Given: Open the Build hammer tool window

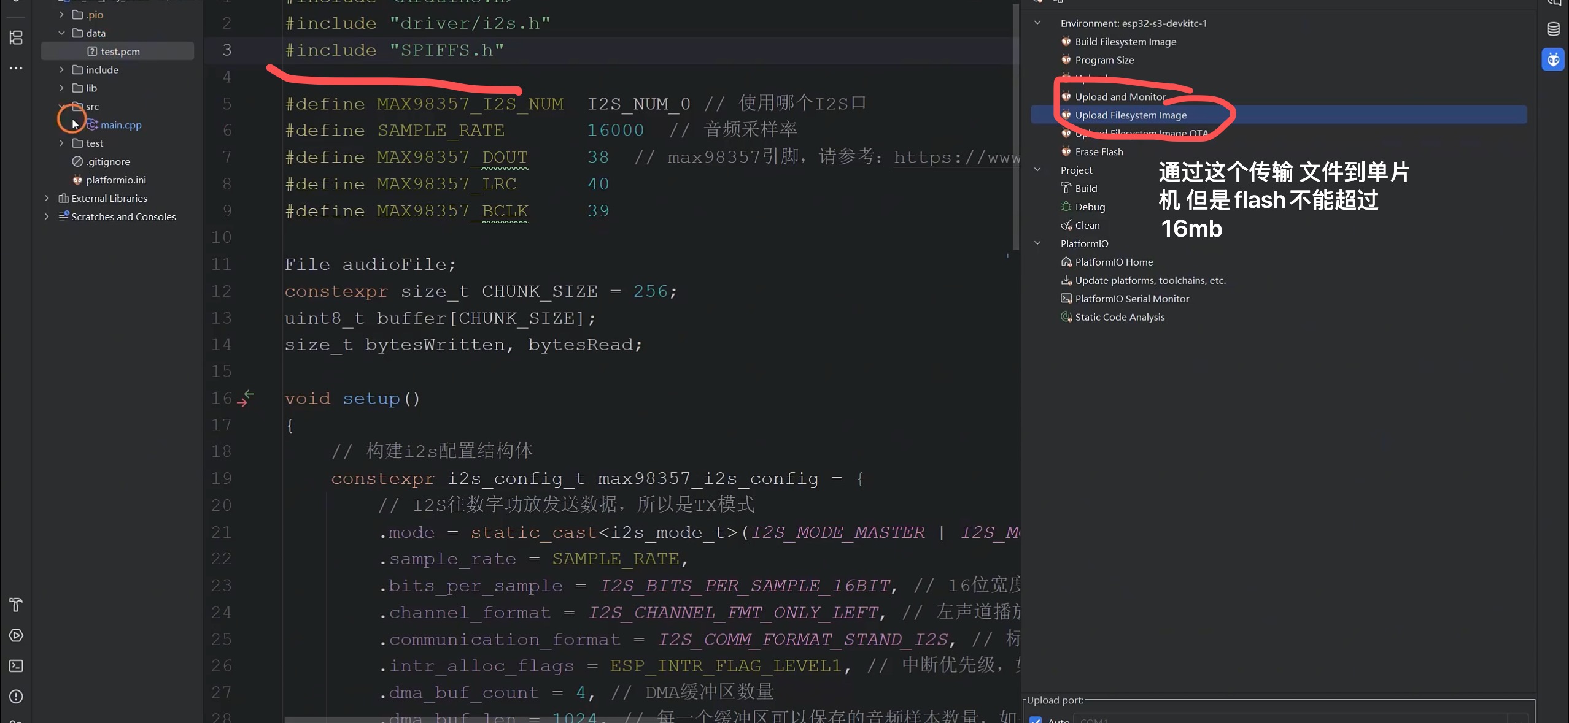Looking at the screenshot, I should click(x=16, y=605).
